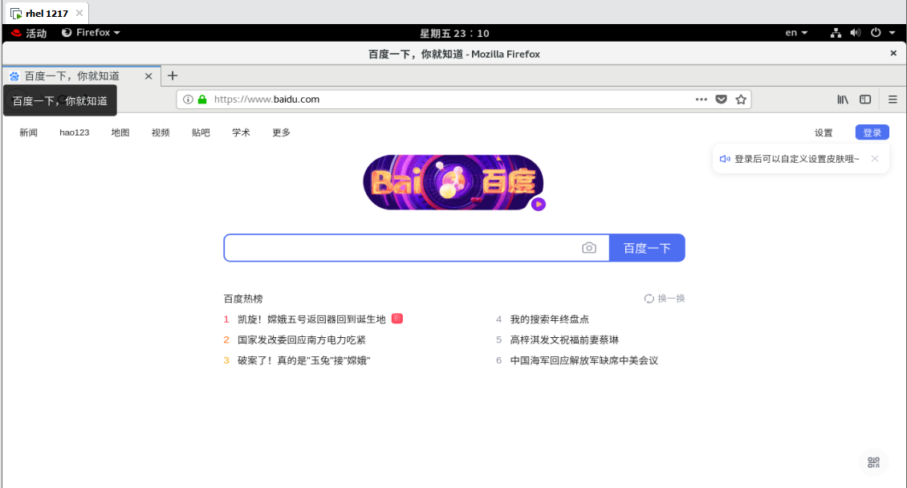Image resolution: width=907 pixels, height=488 pixels.
Task: Open power menu icon in top bar
Action: [x=876, y=33]
